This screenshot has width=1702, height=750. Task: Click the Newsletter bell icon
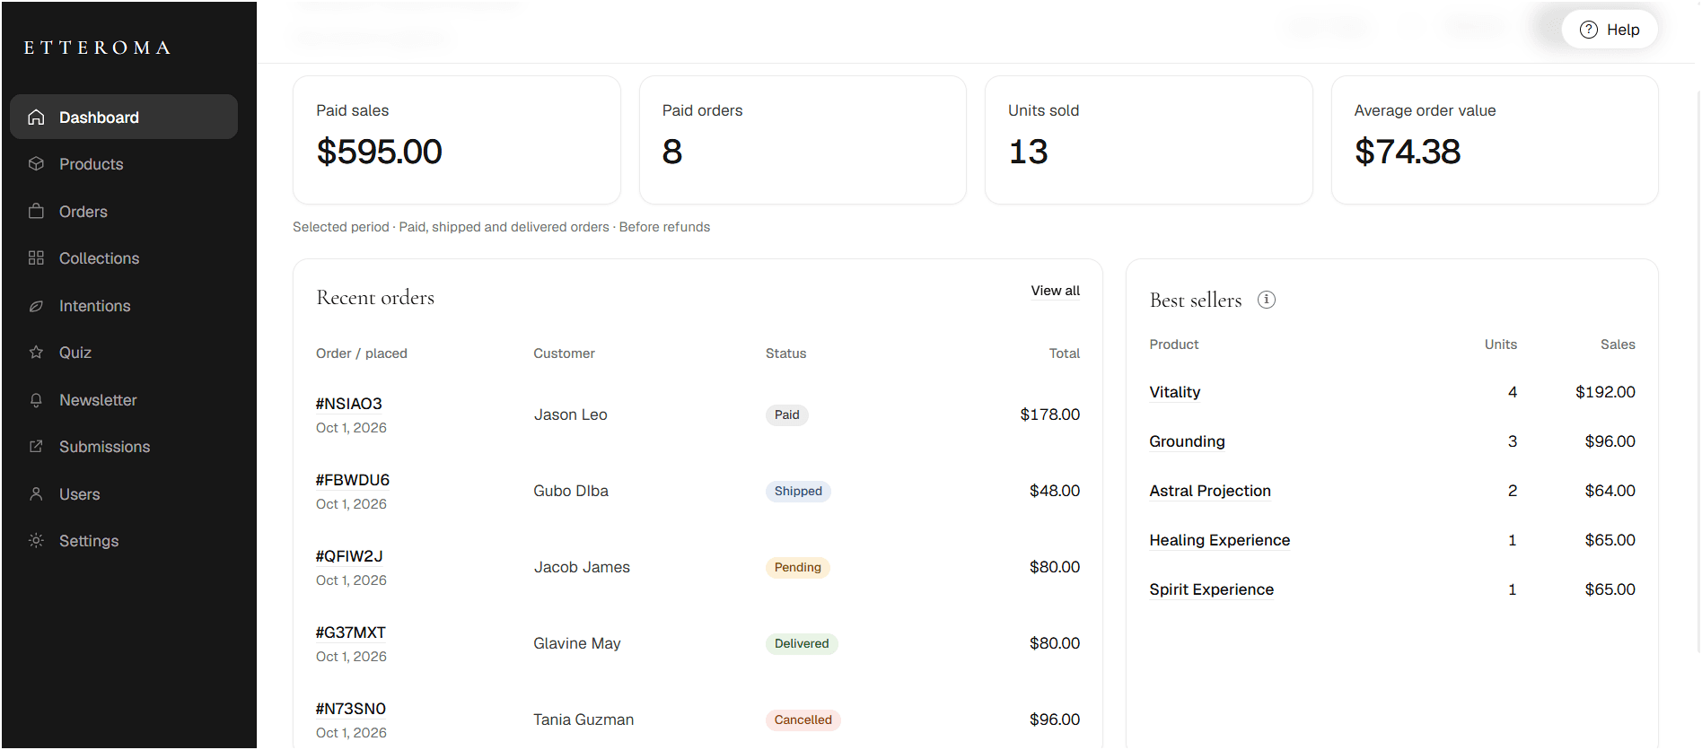[36, 400]
